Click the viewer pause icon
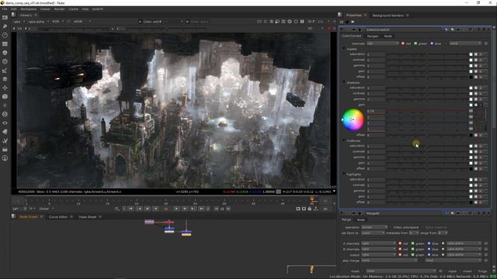Screen dimensions: 497x279 (302, 22)
